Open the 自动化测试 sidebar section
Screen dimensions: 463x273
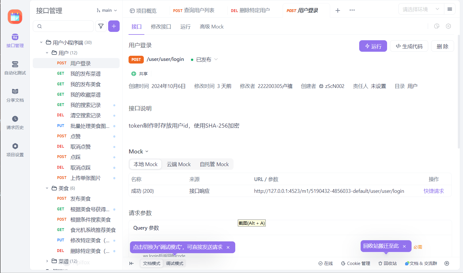pos(15,68)
